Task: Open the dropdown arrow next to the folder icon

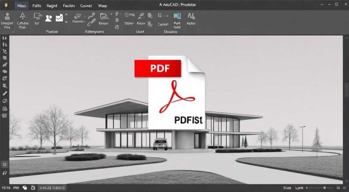Action: coord(111,14)
